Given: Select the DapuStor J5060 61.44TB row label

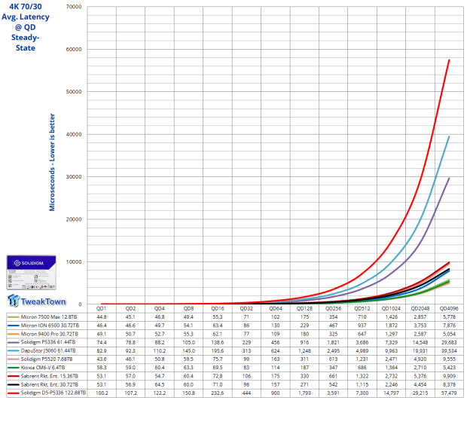Looking at the screenshot, I should (48, 350).
